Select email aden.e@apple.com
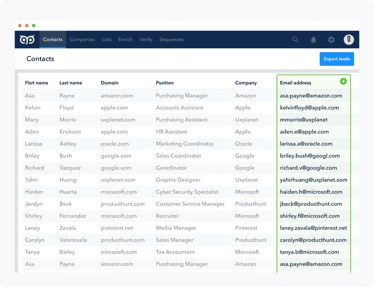 click(x=304, y=132)
